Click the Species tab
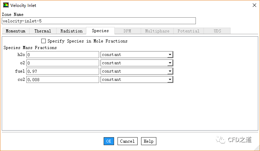This screenshot has width=260, height=151. tap(100, 31)
